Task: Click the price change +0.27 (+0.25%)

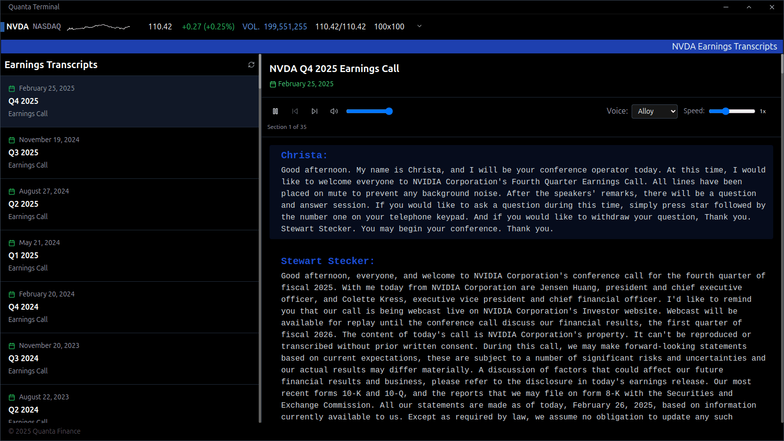Action: click(208, 26)
